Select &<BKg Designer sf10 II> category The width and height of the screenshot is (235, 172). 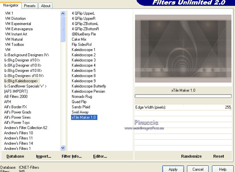click(23, 65)
